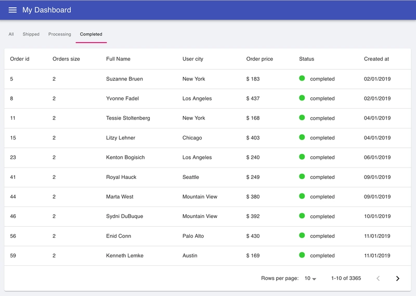
Task: Click the green status dot for Marta West
Action: [x=302, y=196]
